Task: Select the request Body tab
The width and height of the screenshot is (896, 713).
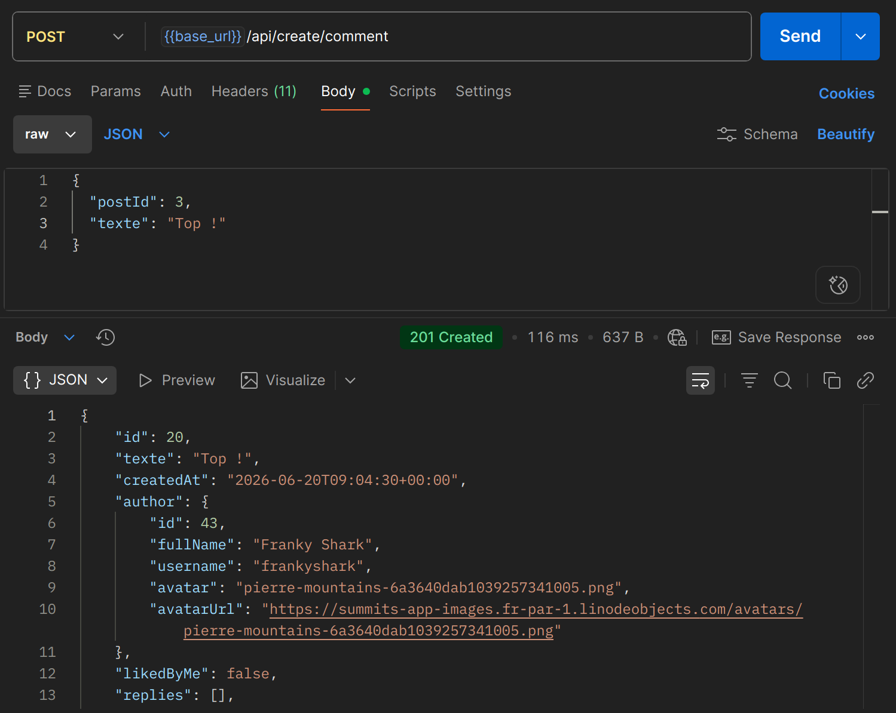Action: coord(345,91)
